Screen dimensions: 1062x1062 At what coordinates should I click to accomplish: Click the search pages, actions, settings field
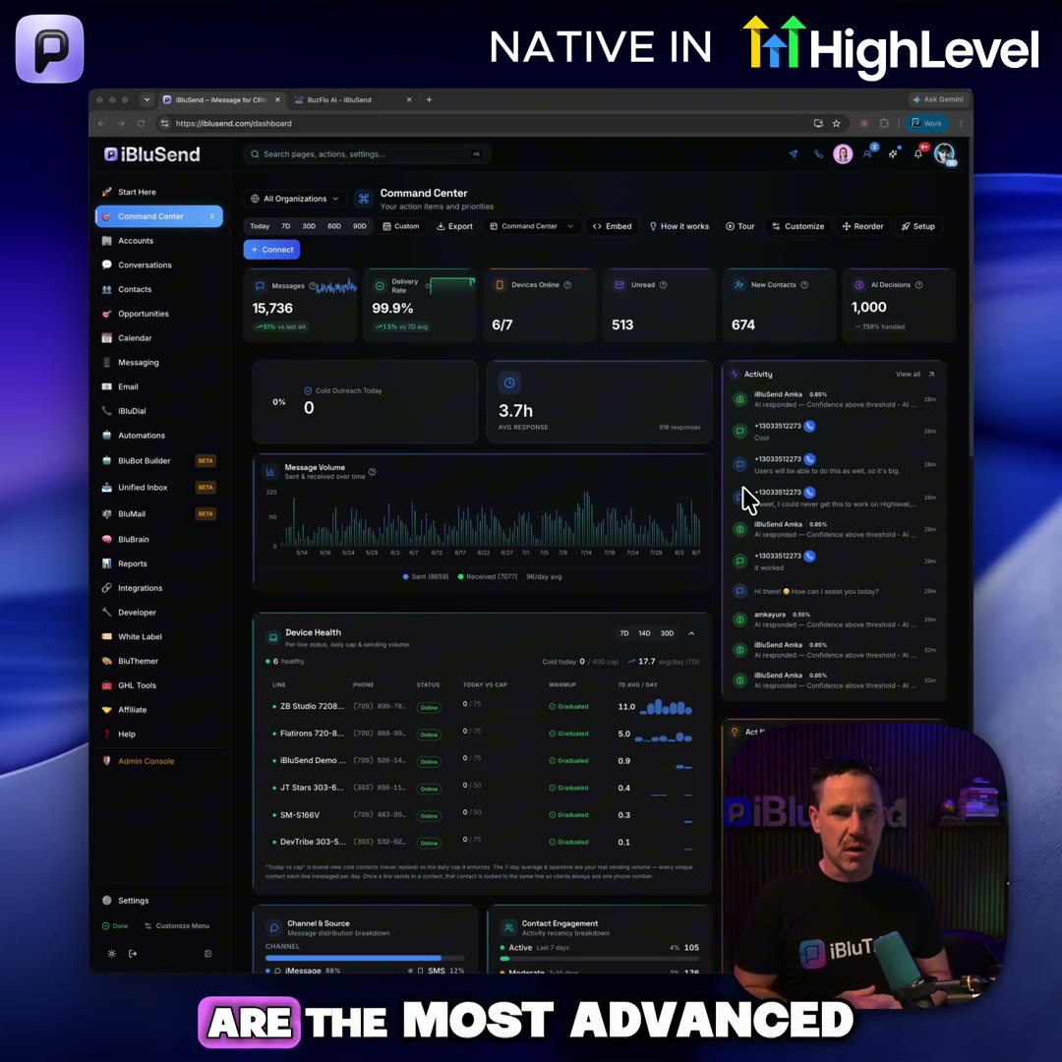click(367, 153)
